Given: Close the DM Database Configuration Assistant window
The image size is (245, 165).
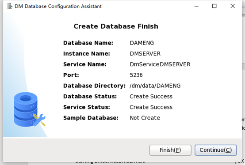Looking at the screenshot, I should pos(233,6).
